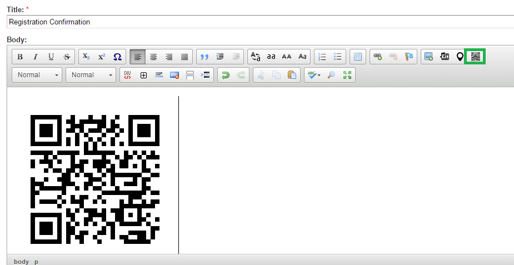Apply block quote formatting
The image size is (514, 265).
(204, 57)
